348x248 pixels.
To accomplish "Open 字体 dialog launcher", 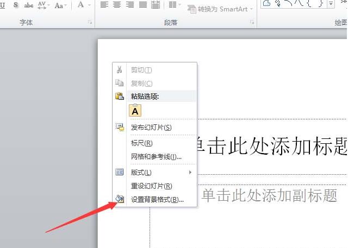I will [x=90, y=22].
